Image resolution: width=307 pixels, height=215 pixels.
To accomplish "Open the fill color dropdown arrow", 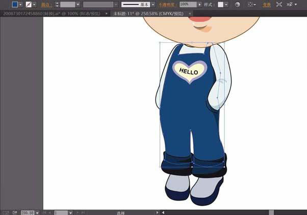I will (20, 5).
